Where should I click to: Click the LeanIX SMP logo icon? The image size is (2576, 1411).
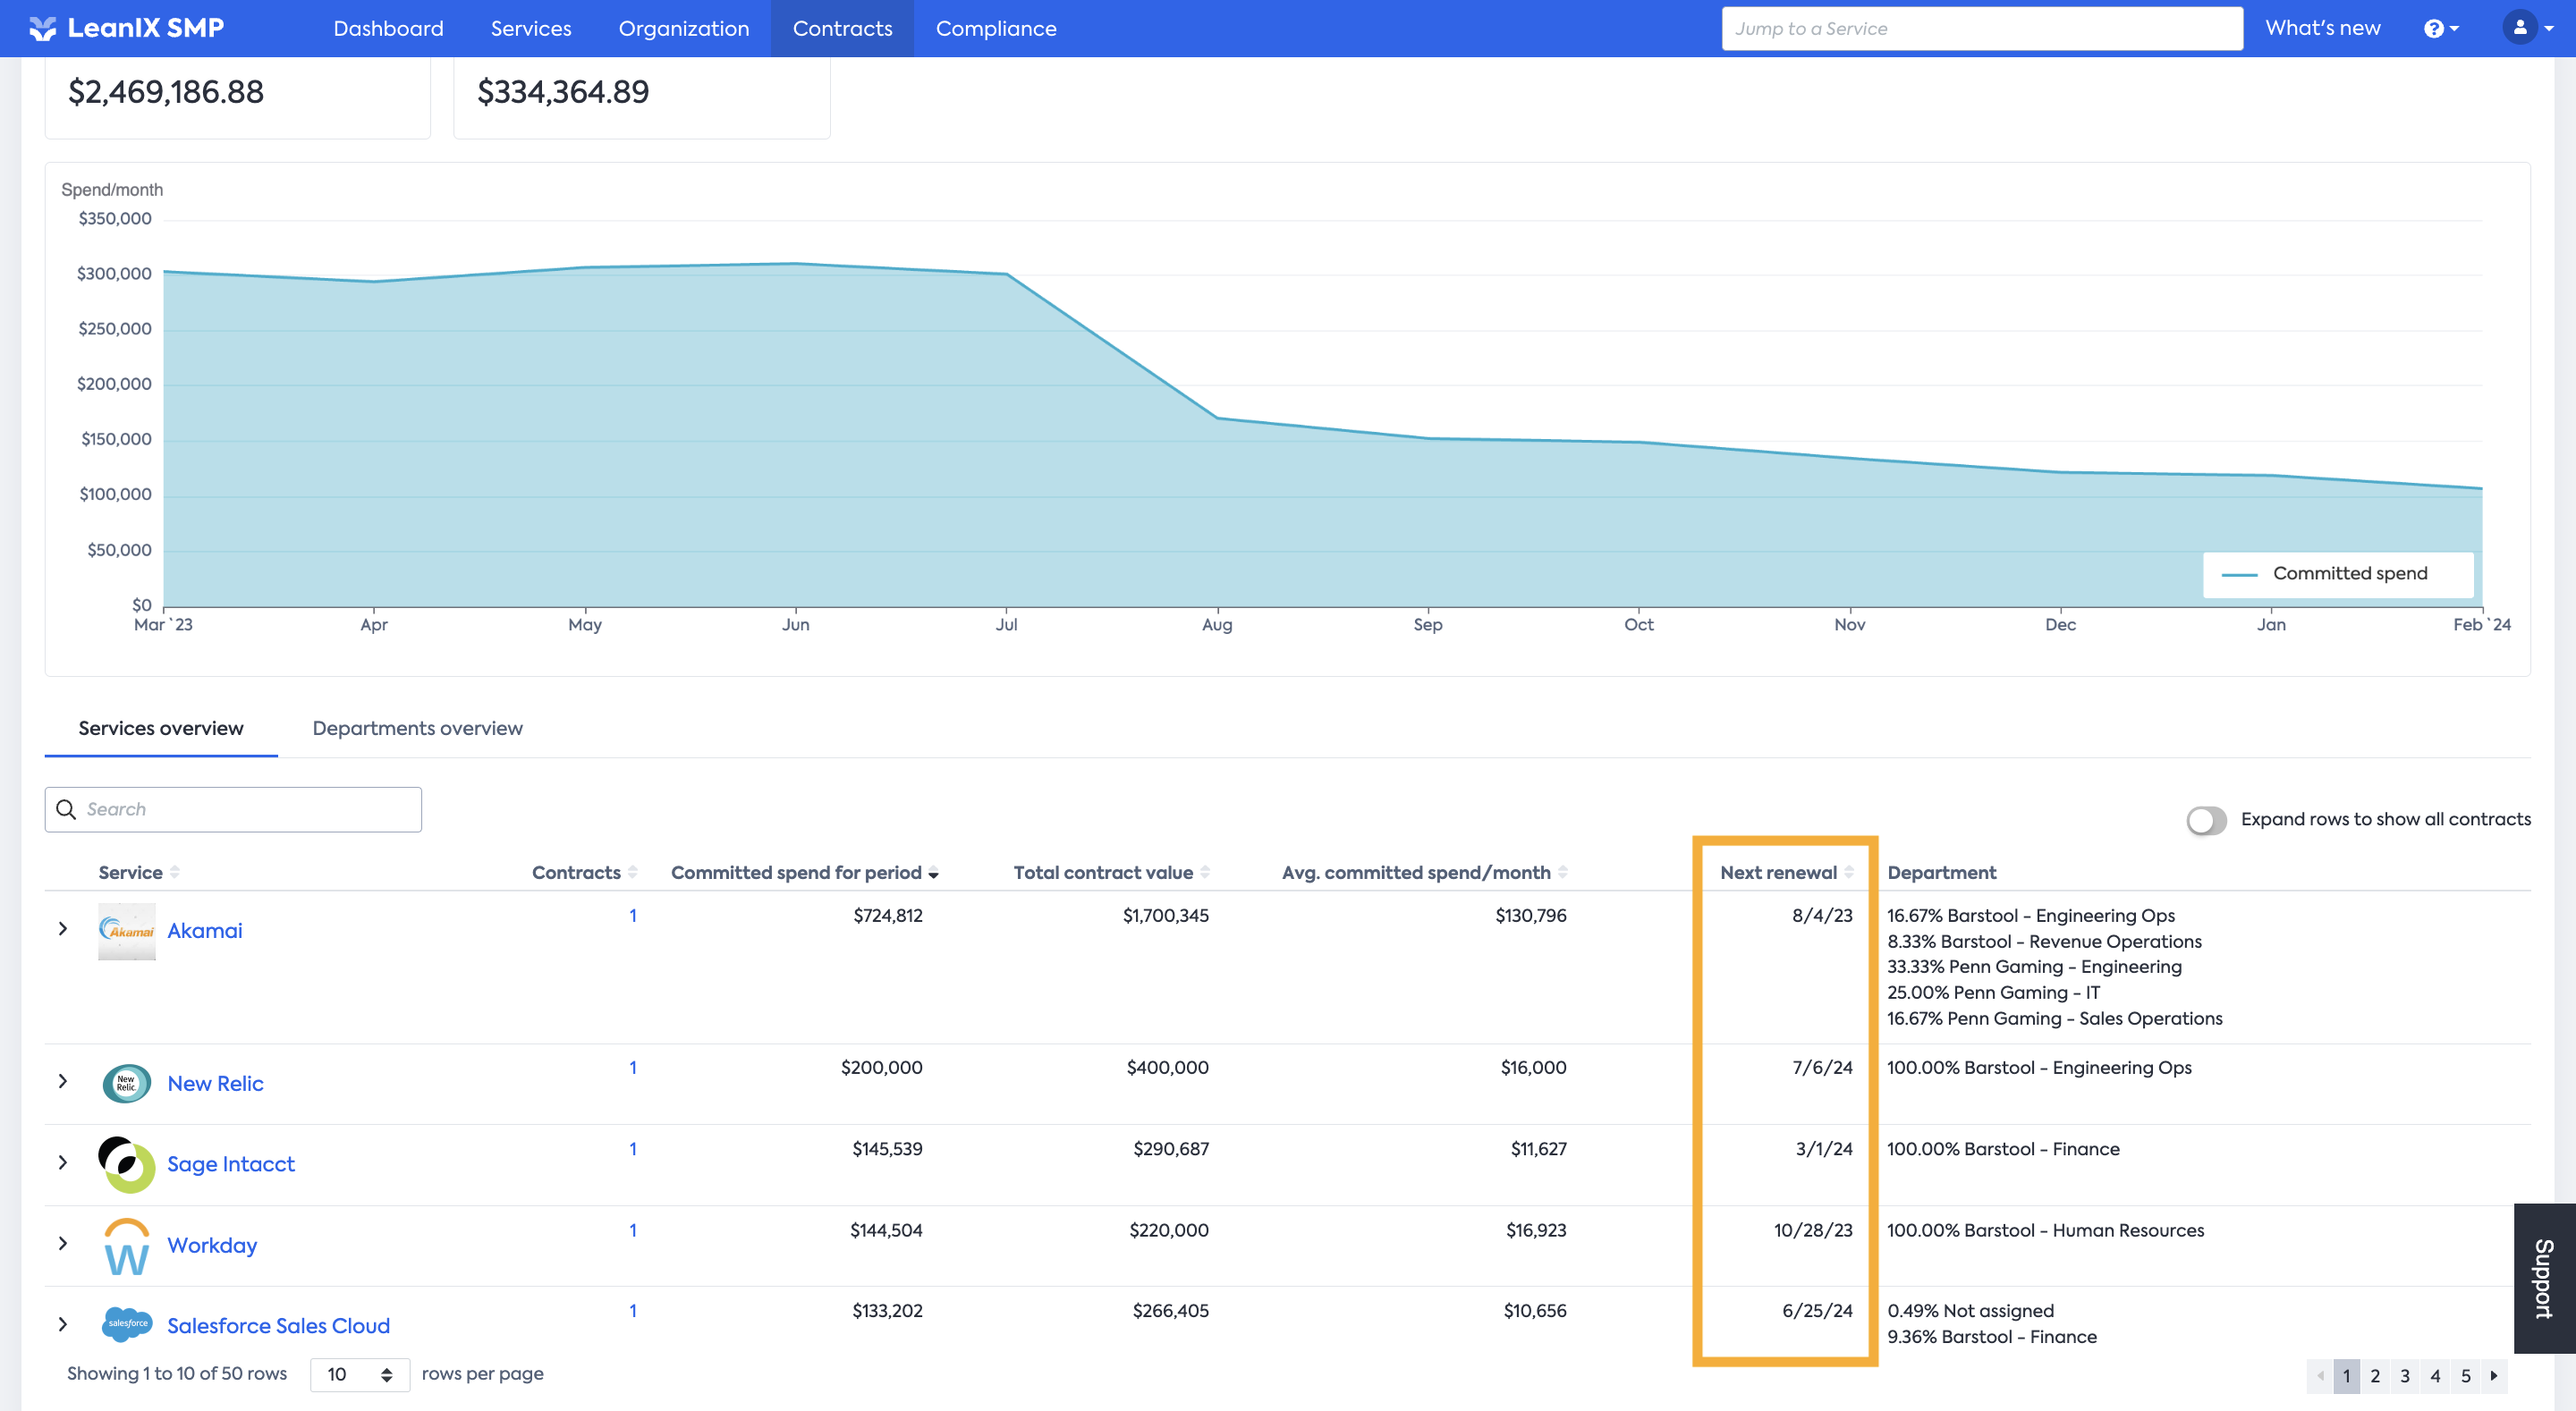click(43, 28)
